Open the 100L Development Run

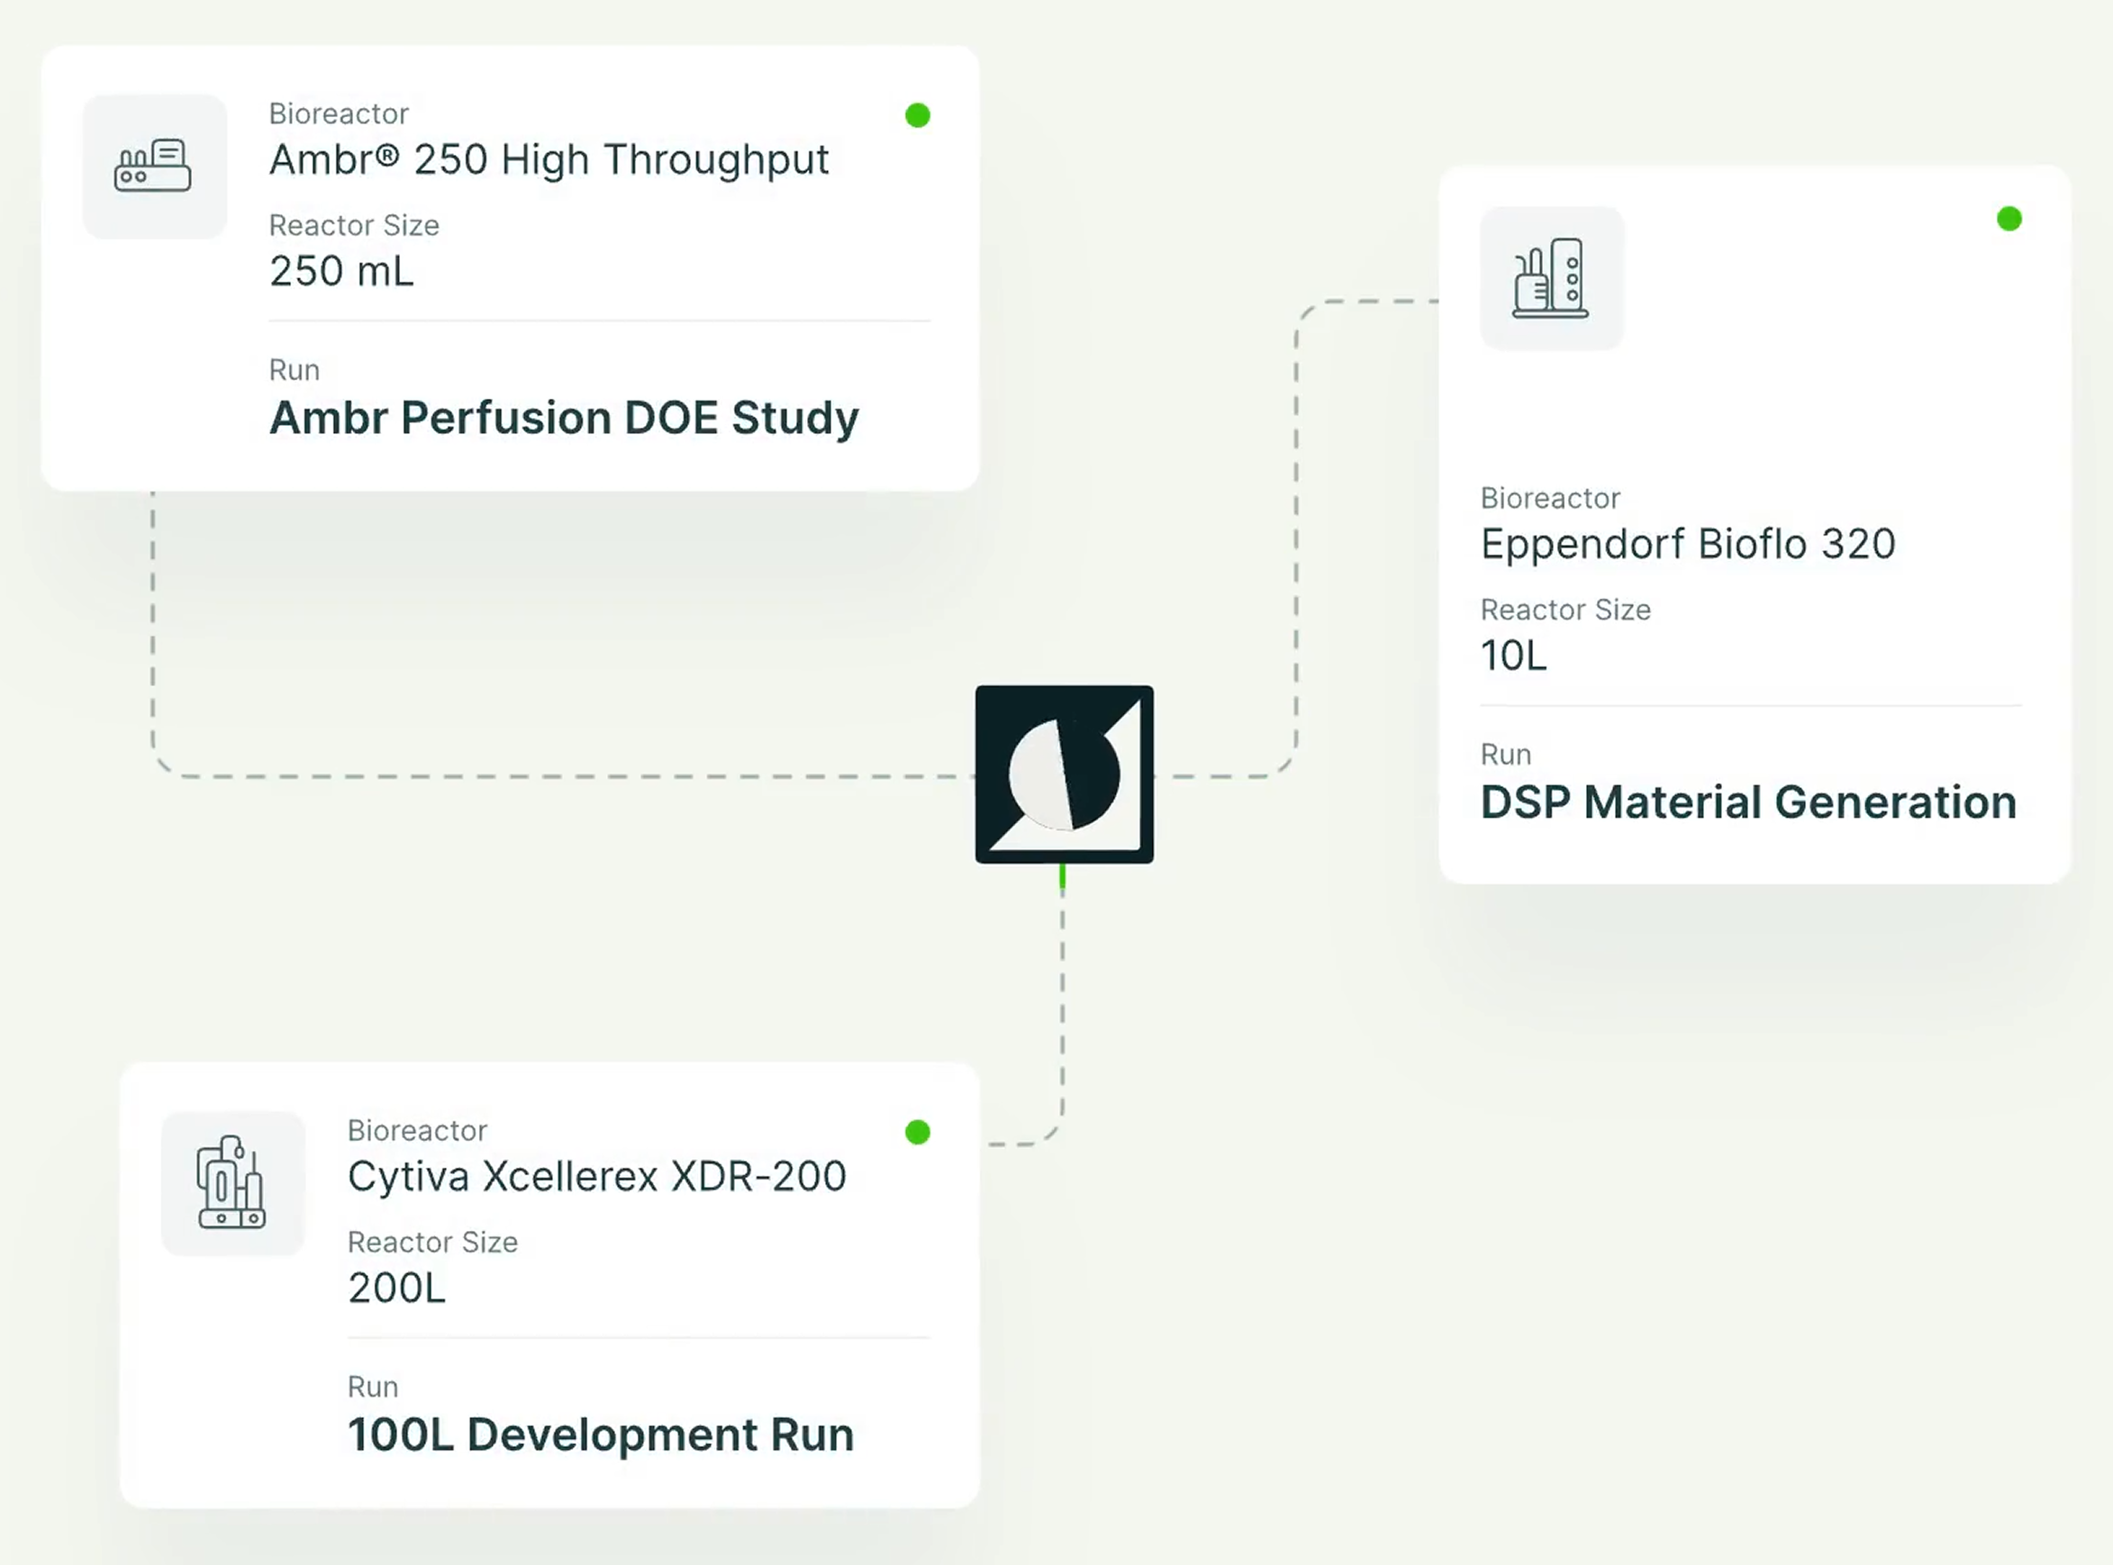click(600, 1434)
